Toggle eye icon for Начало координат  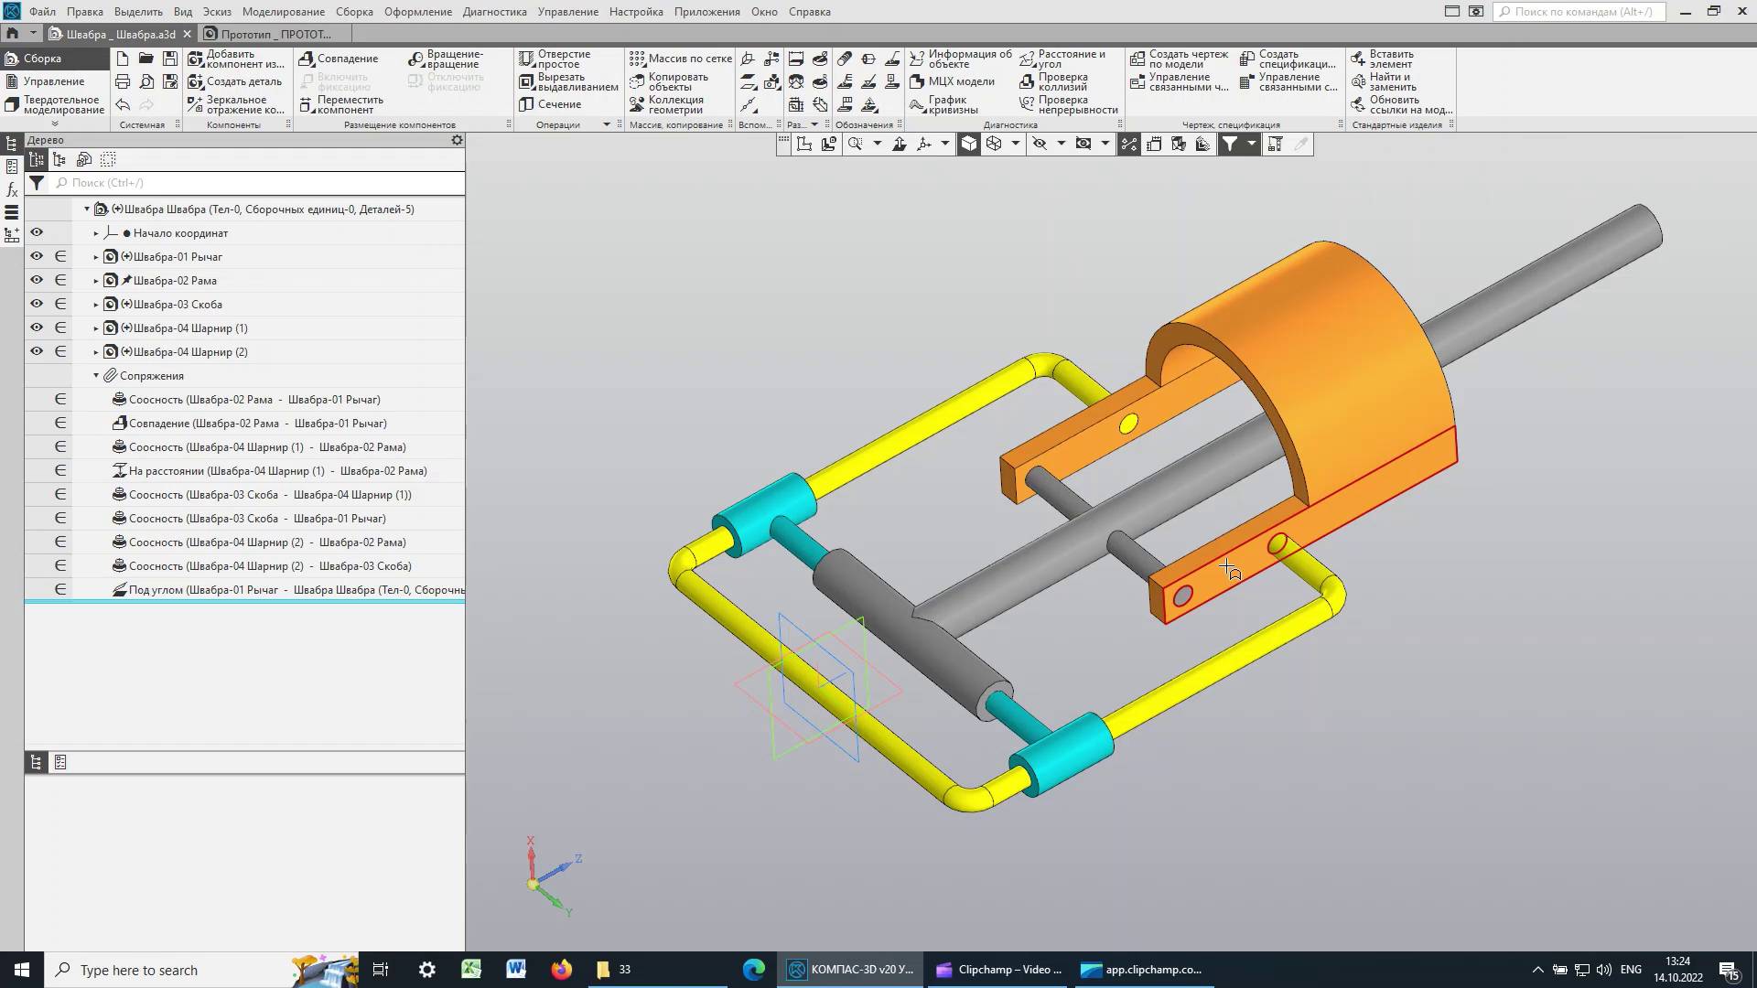point(37,232)
